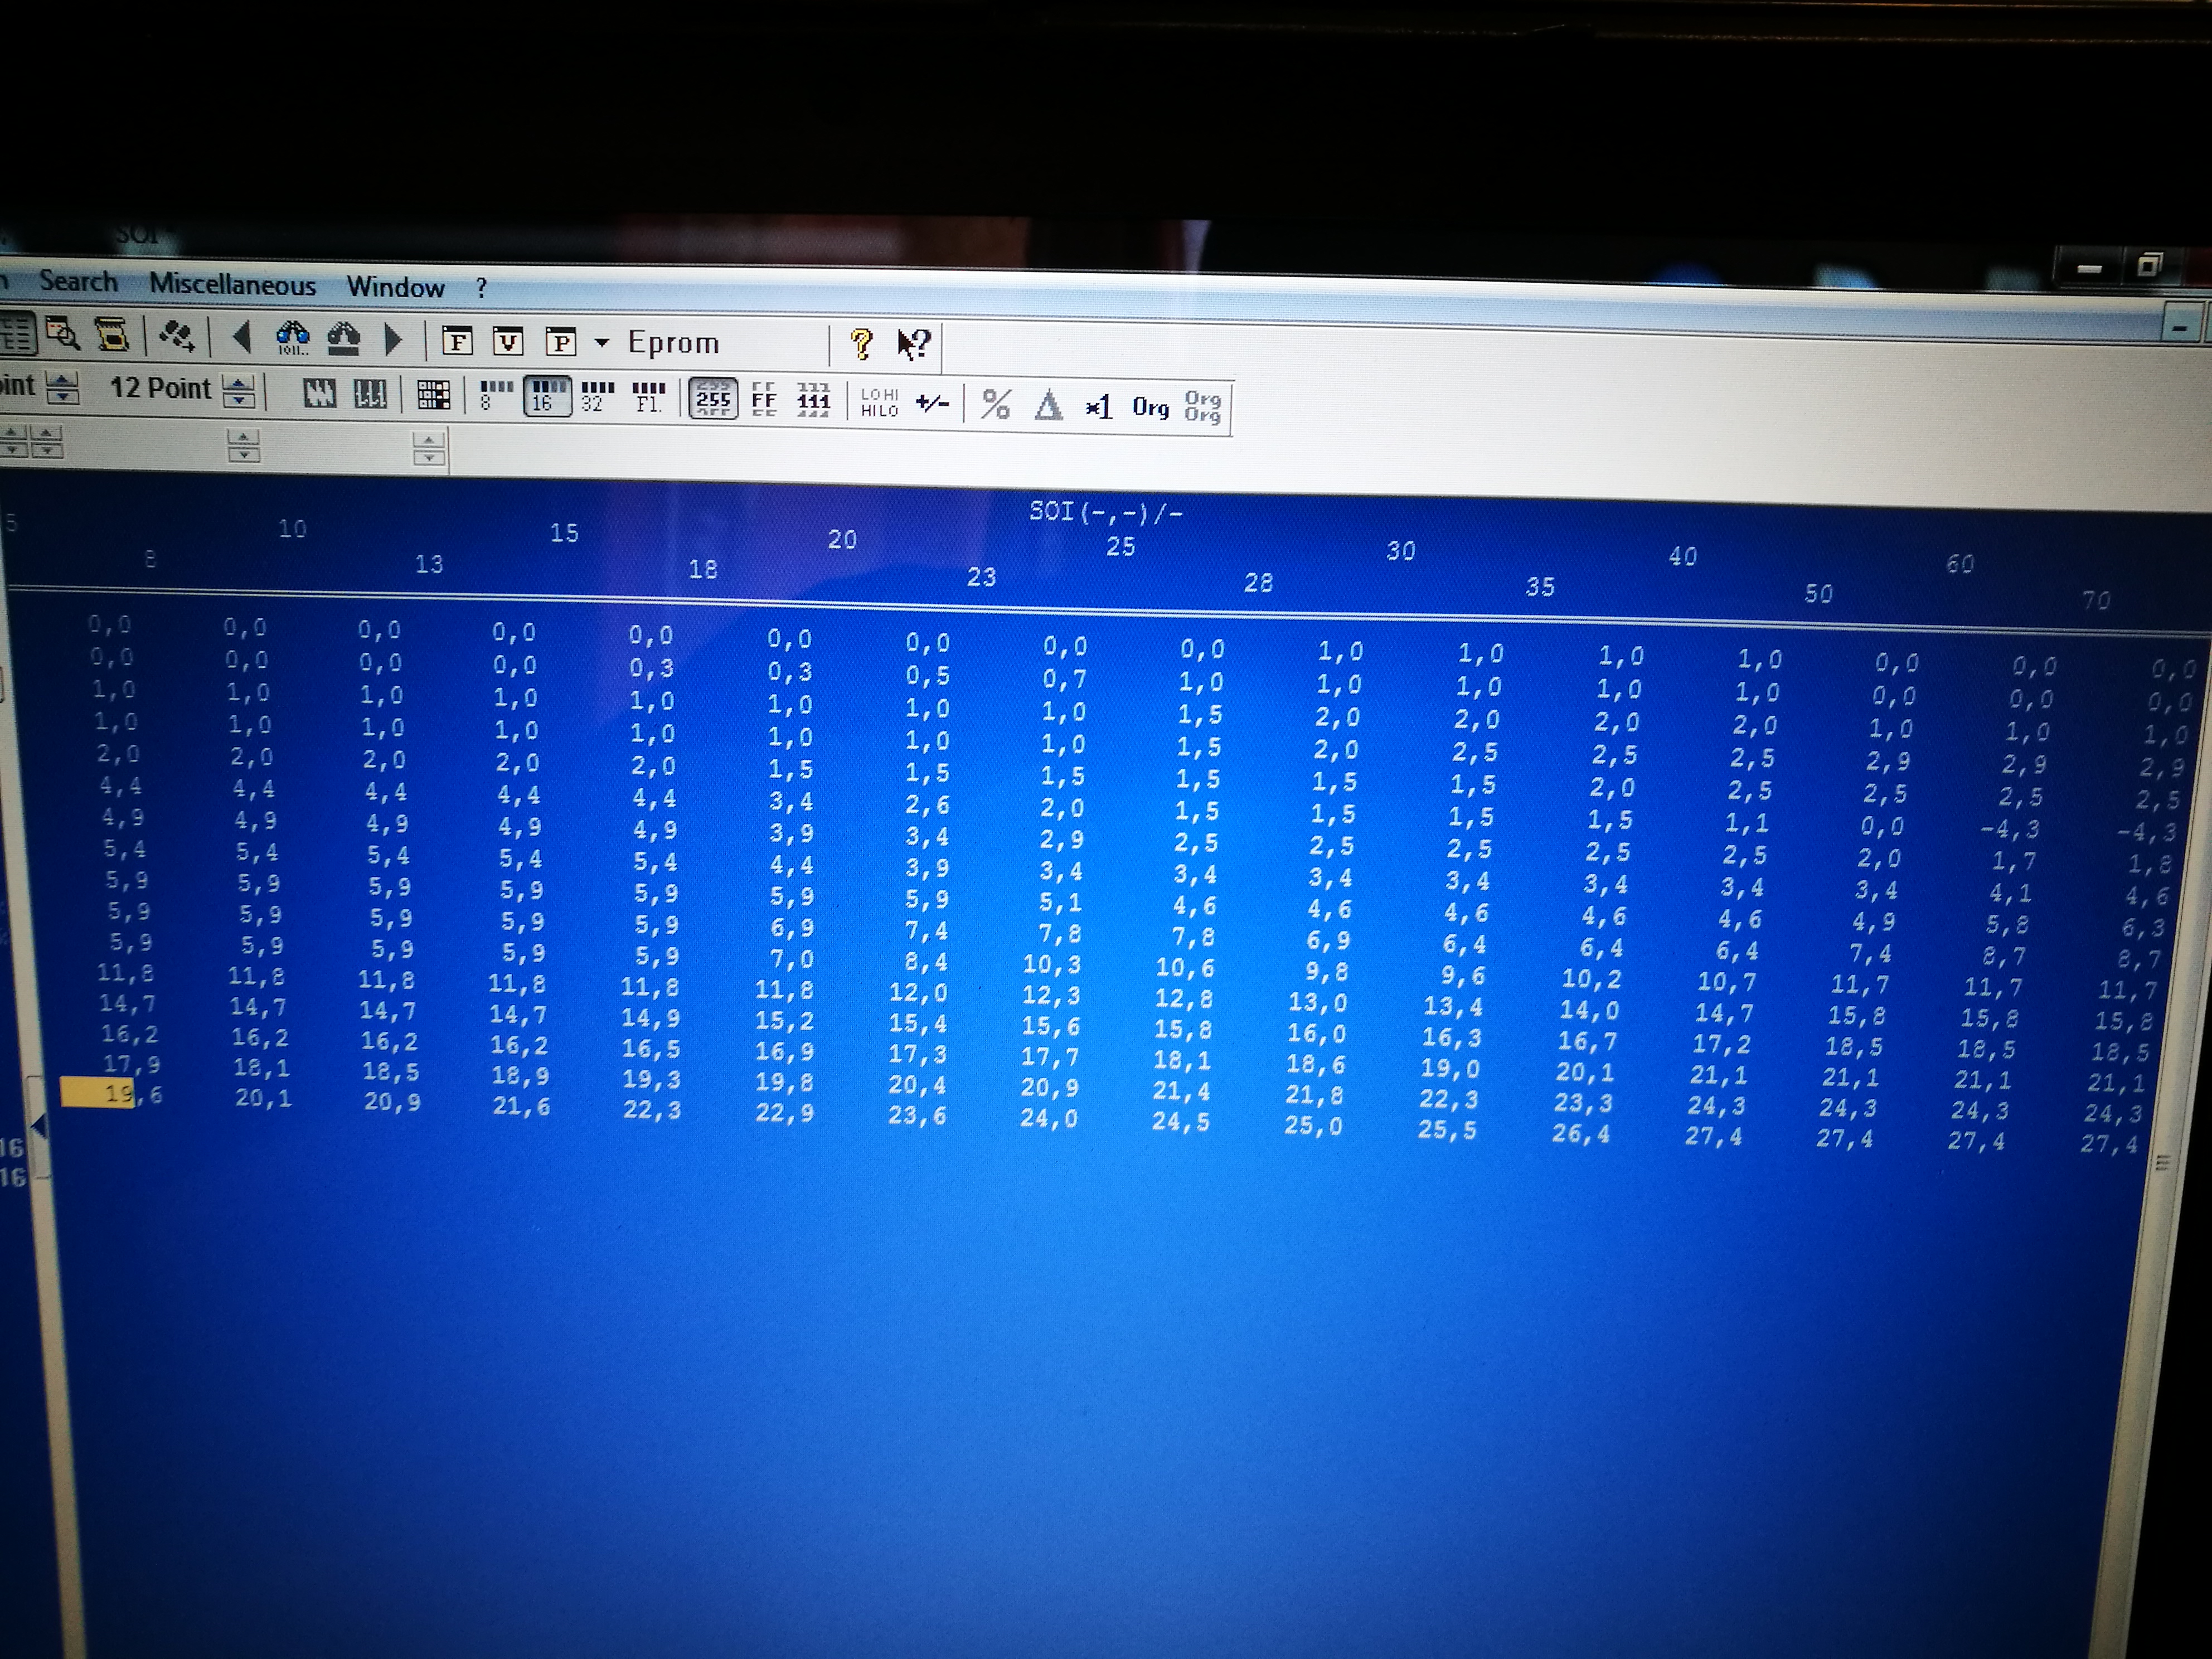Image resolution: width=2212 pixels, height=1659 pixels.
Task: Click the F window button
Action: tap(457, 341)
